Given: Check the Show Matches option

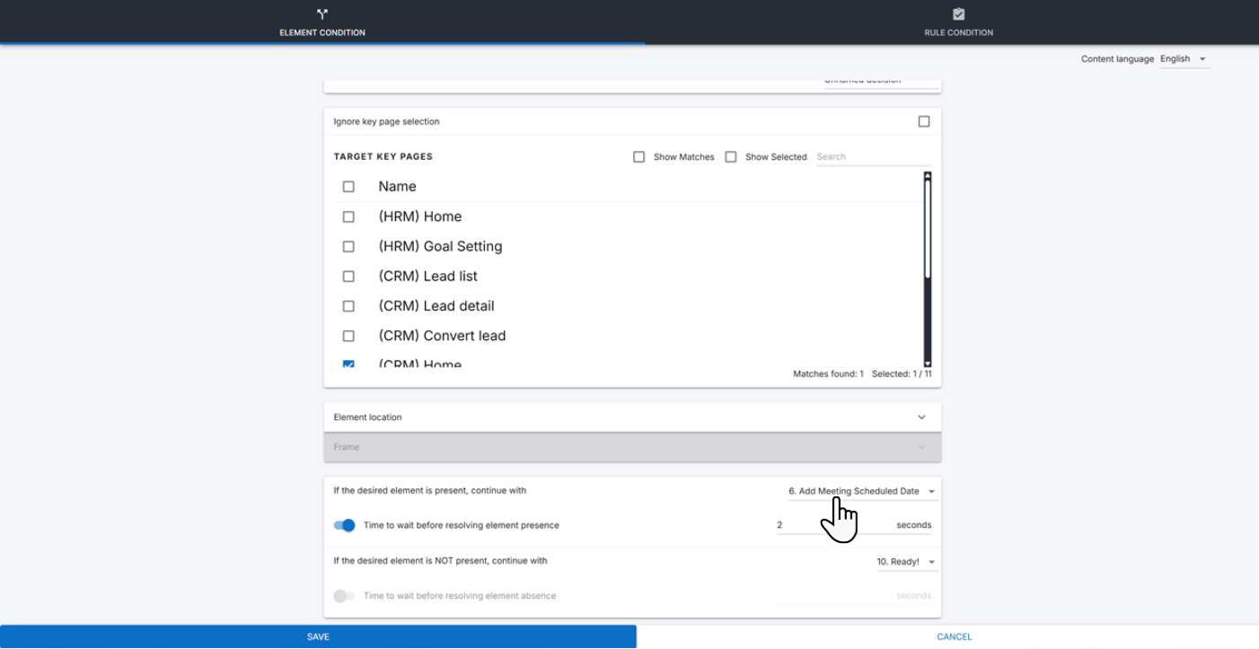Looking at the screenshot, I should click(x=639, y=157).
